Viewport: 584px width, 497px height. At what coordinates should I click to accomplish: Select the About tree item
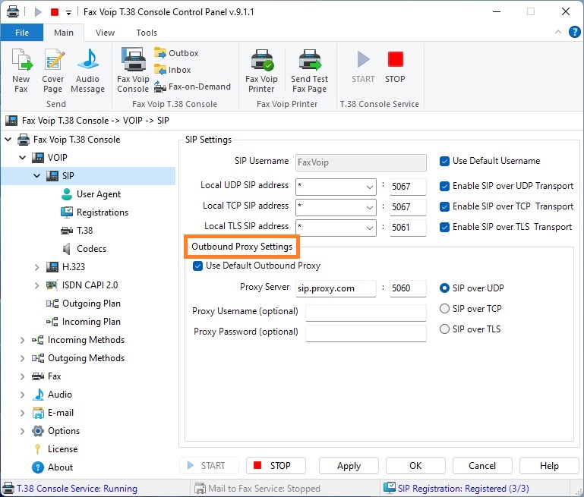(x=52, y=467)
